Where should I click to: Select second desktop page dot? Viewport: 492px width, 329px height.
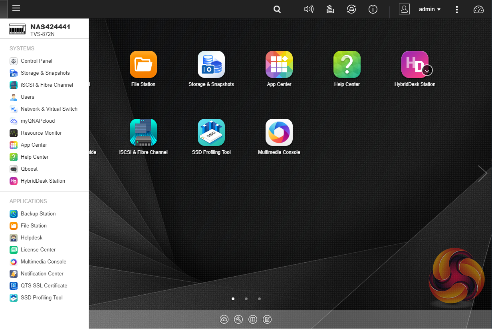click(246, 299)
